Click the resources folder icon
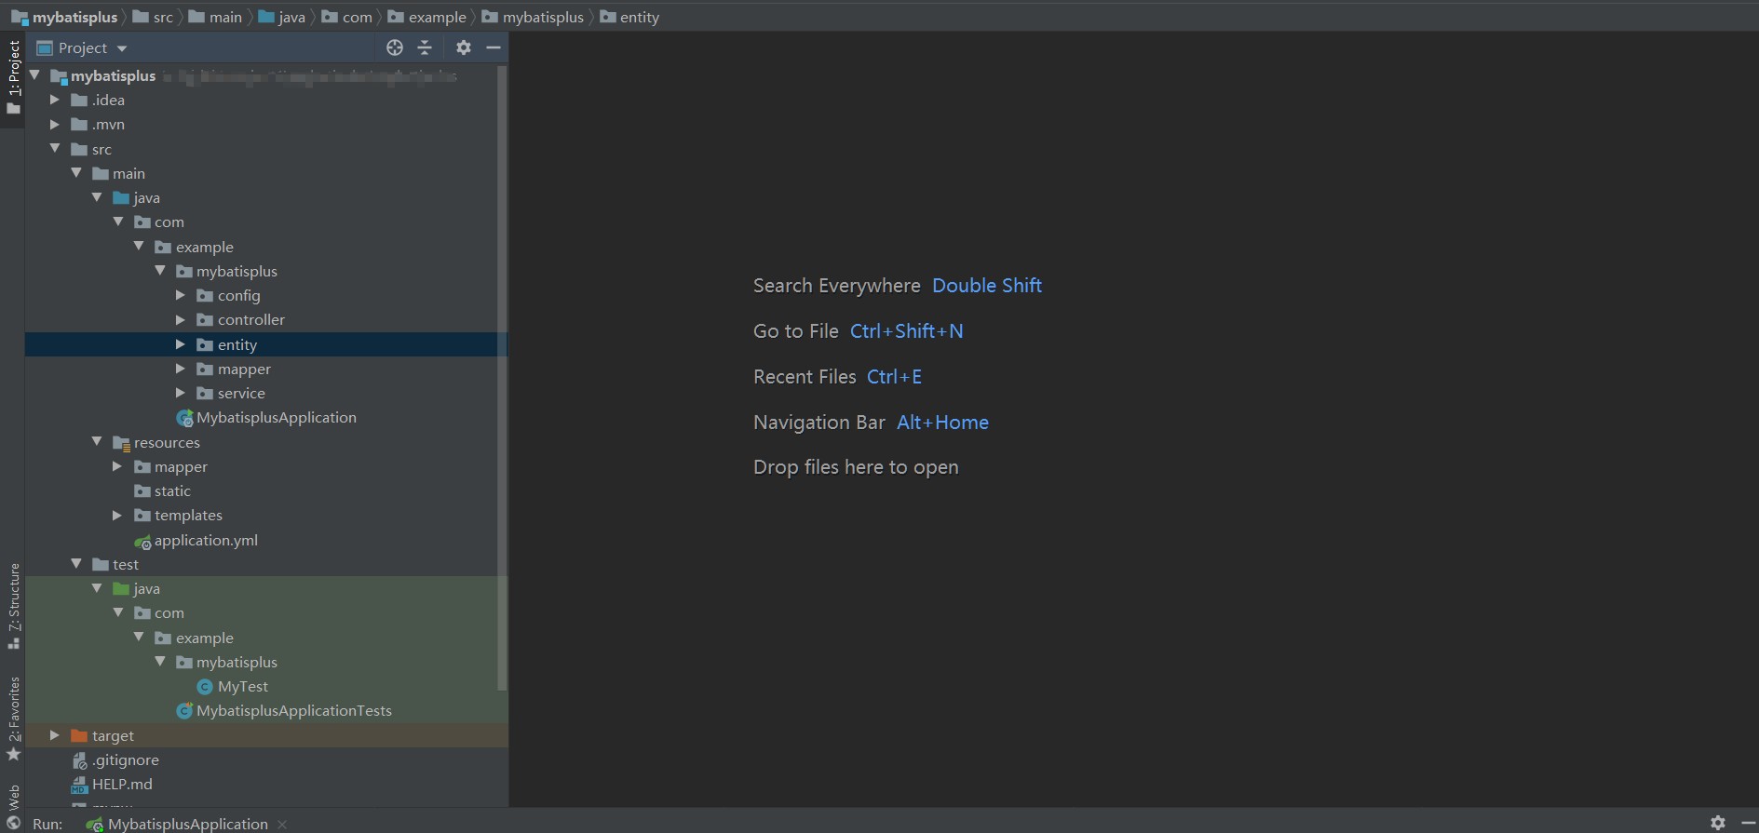Viewport: 1759px width, 833px height. [121, 443]
